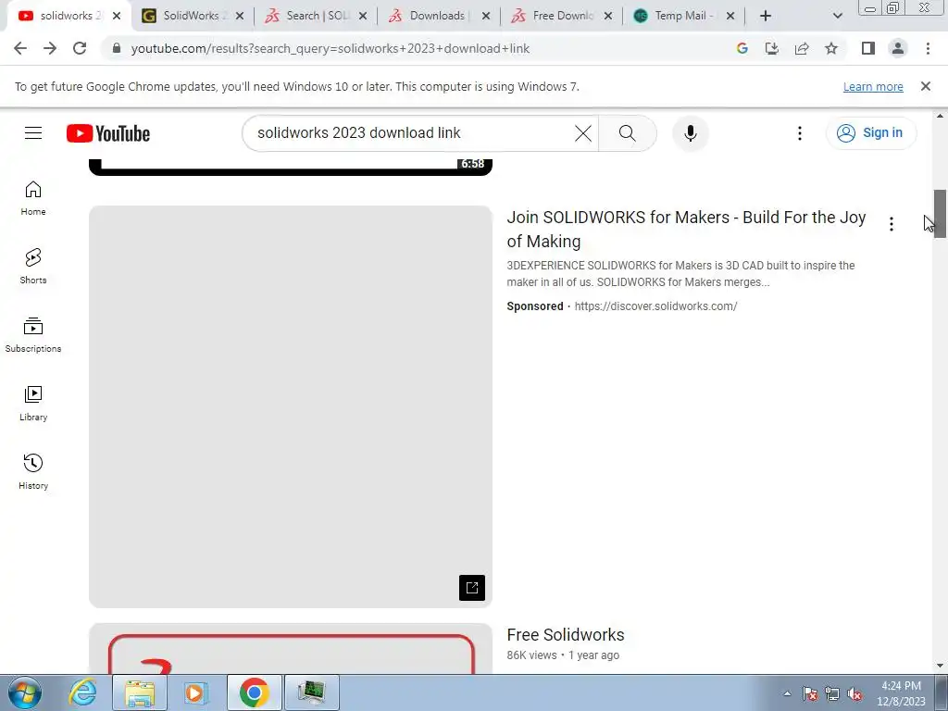948x711 pixels.
Task: Visit the discover.solidworks.com sponsored link
Action: (x=655, y=306)
